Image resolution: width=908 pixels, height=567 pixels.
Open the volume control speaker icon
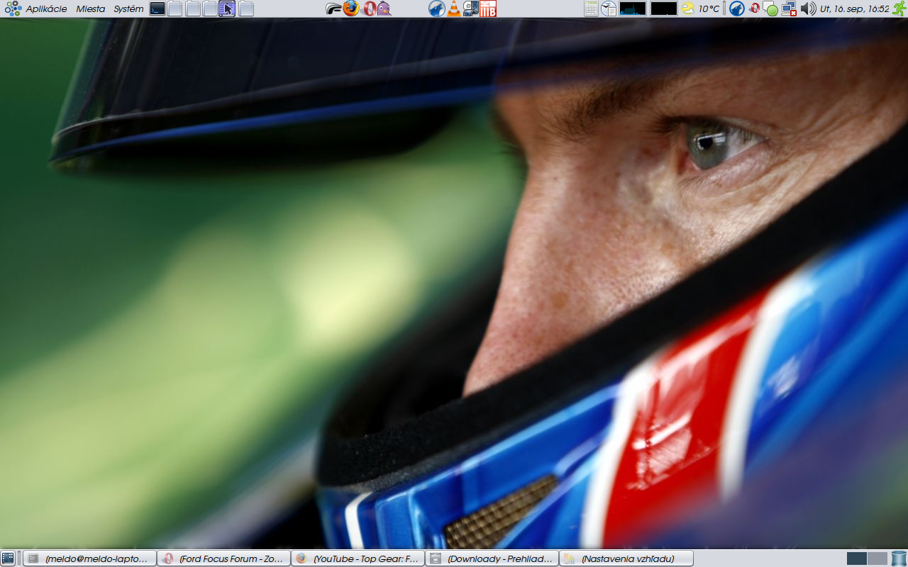(808, 9)
